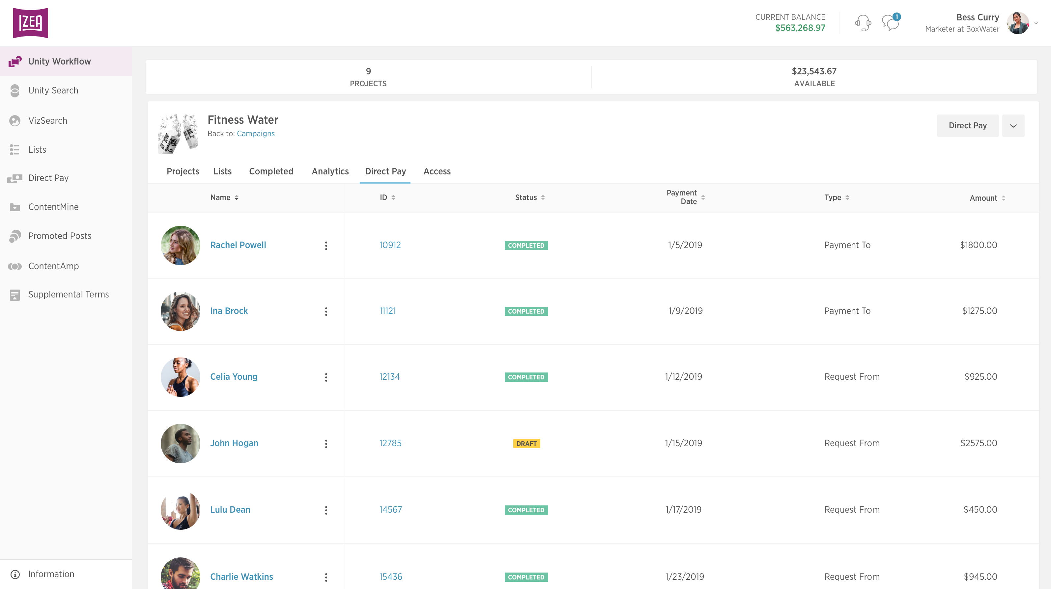Expand the Bess Curry account menu
Image resolution: width=1051 pixels, height=589 pixels.
coord(1036,23)
